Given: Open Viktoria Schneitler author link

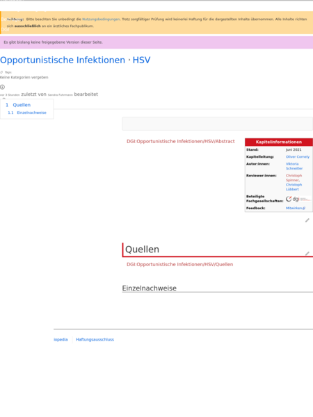Looking at the screenshot, I should click(x=294, y=166).
